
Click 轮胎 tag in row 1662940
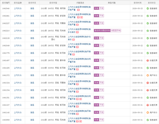[x=96, y=8]
